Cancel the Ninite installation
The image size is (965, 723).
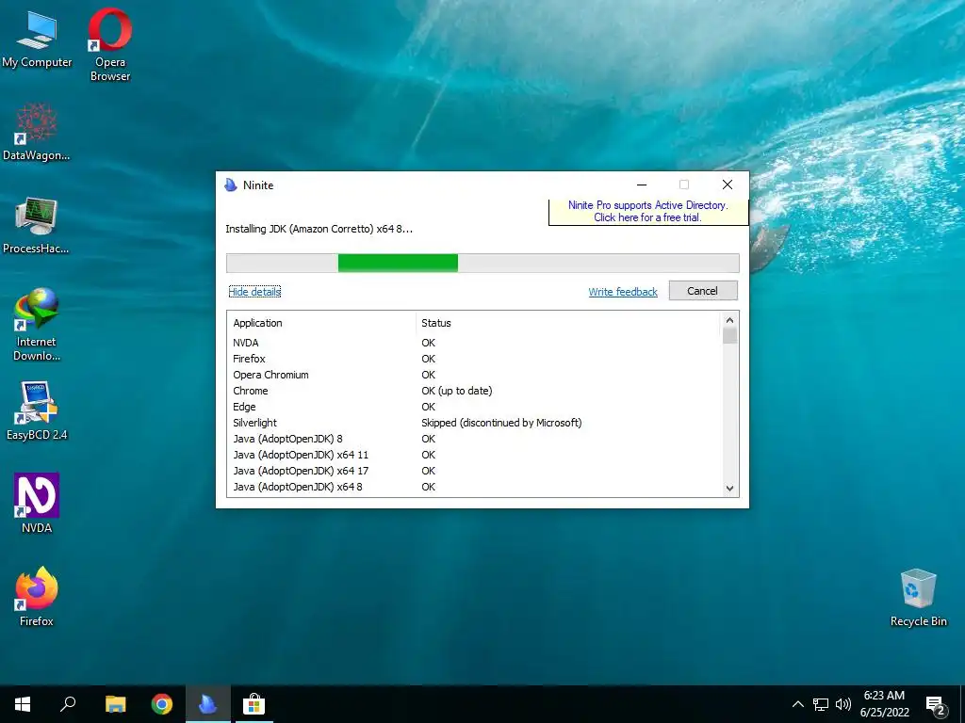point(703,291)
